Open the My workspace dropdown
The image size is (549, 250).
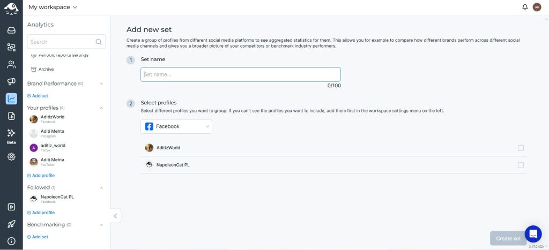pyautogui.click(x=53, y=7)
